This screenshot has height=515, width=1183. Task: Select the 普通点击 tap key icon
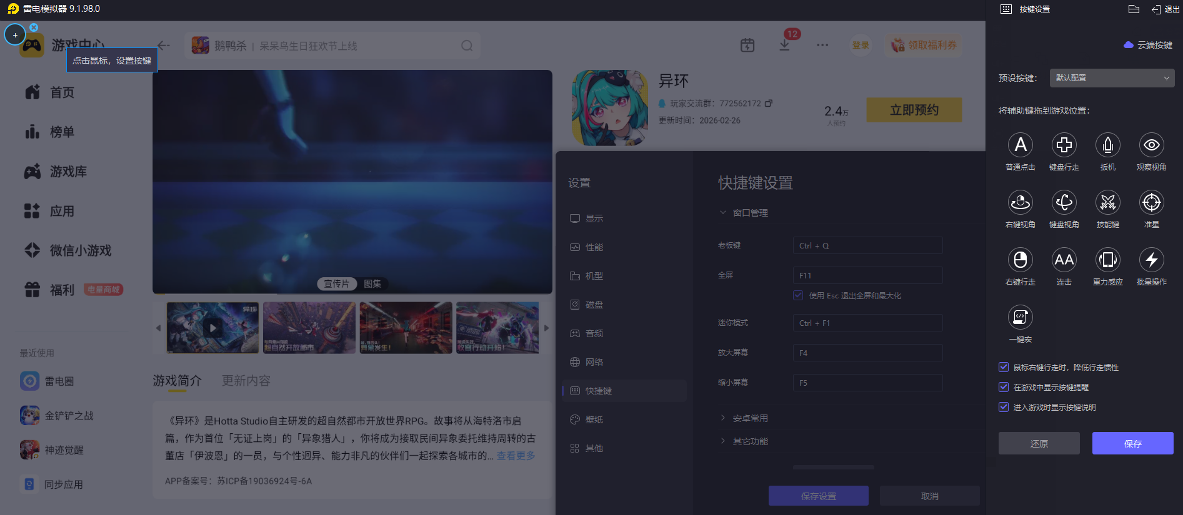tap(1021, 145)
